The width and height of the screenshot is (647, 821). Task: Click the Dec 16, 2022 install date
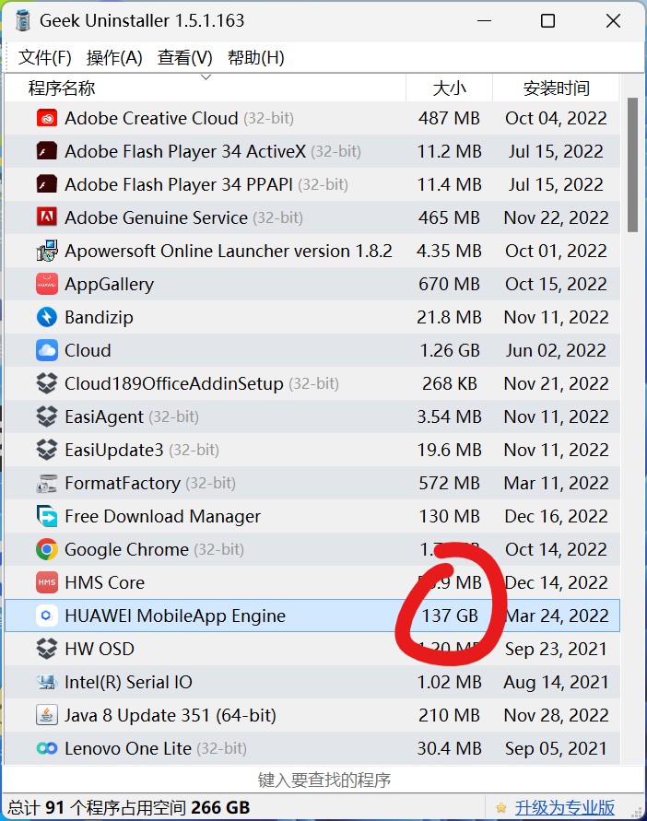557,516
